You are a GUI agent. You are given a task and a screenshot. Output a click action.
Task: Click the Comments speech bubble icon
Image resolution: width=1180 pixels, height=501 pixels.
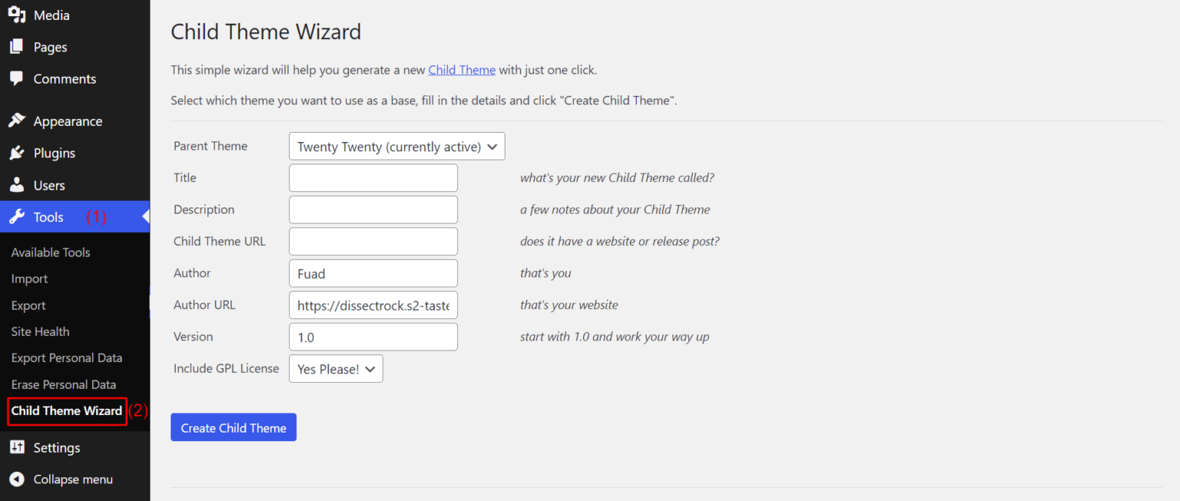17,78
